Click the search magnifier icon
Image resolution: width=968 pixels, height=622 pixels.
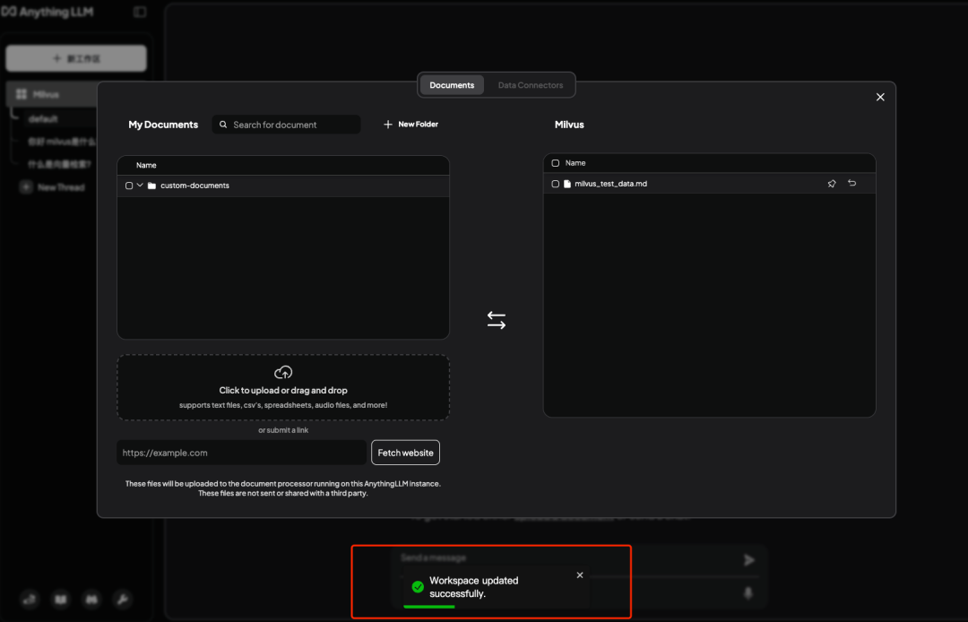223,124
